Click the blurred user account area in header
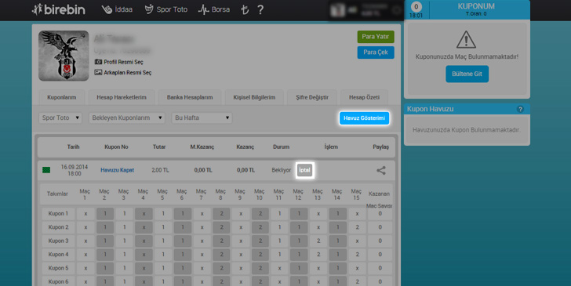Viewport: 571px width, 286px height. (x=366, y=10)
